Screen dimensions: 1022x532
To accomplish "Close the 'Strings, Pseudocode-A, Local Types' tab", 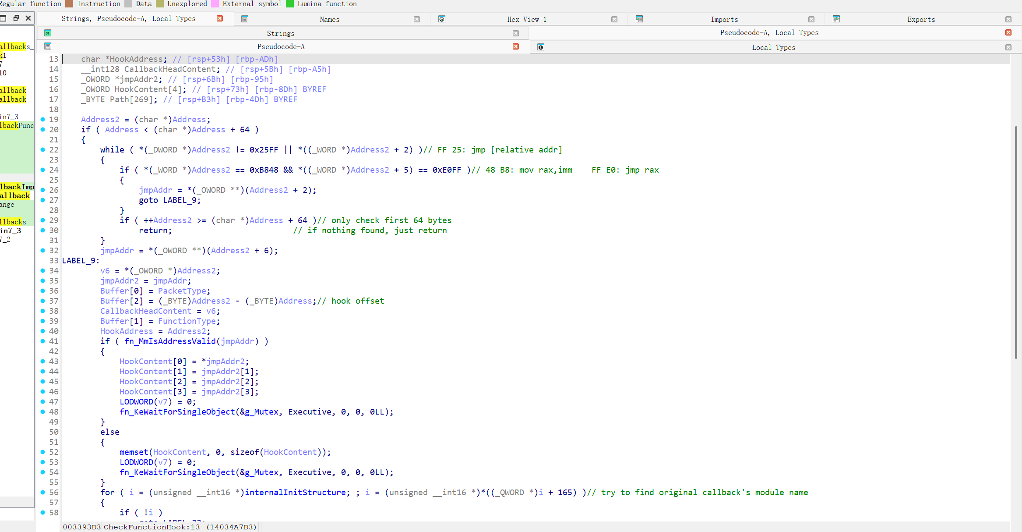I will (x=220, y=18).
